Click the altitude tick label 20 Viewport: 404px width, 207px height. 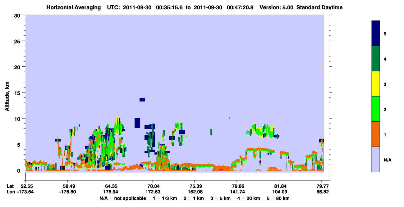18,67
